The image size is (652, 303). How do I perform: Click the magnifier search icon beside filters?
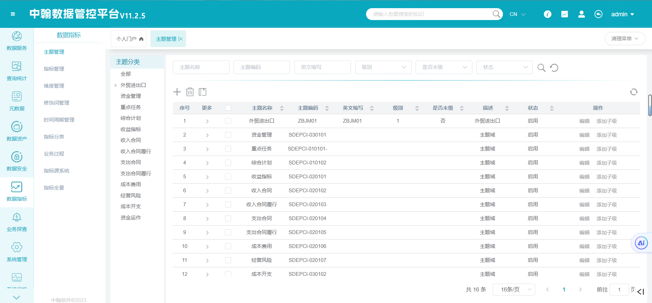click(x=541, y=68)
